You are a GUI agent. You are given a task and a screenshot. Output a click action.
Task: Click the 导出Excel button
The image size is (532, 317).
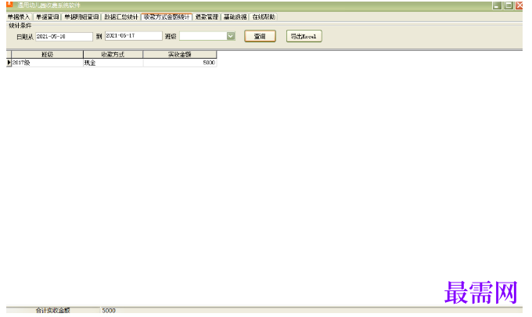[304, 36]
